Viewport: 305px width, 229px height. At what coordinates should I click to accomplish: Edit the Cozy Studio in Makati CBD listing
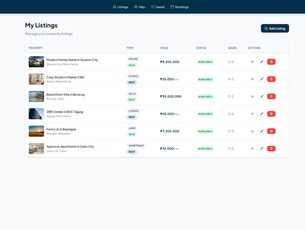click(262, 79)
